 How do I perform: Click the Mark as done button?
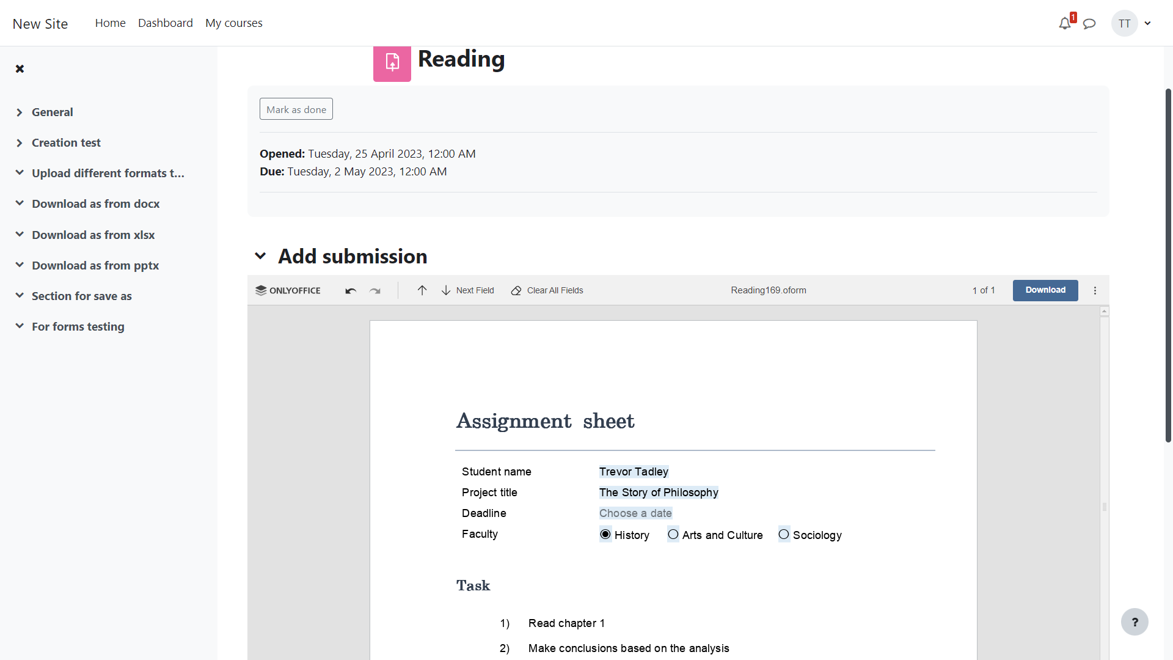tap(296, 109)
